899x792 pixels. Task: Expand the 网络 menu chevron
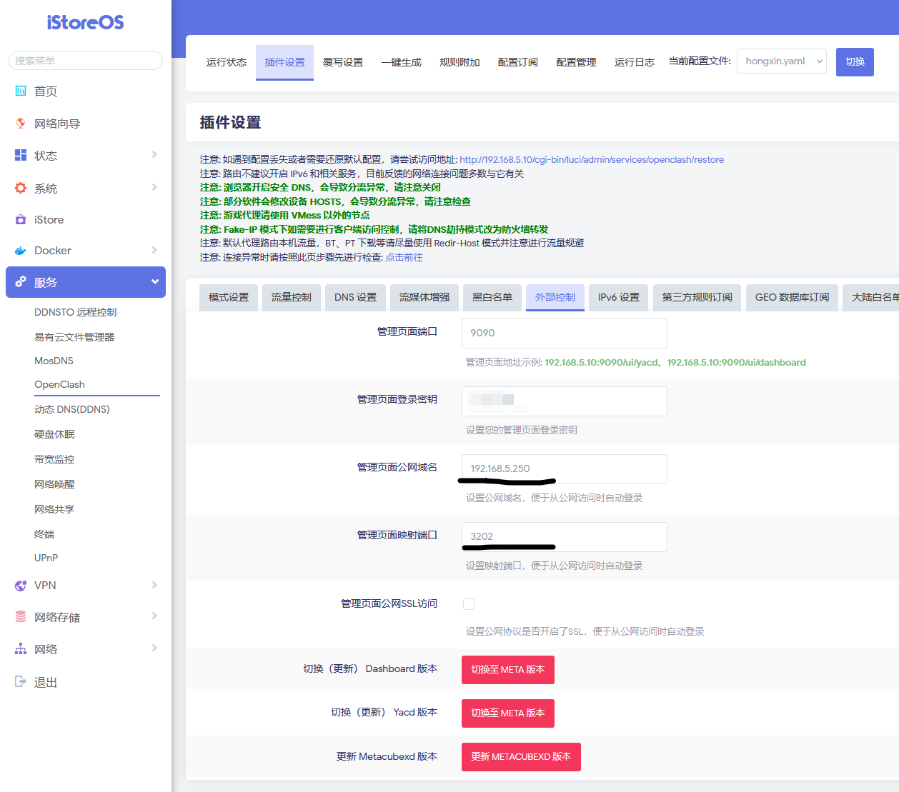coord(154,648)
